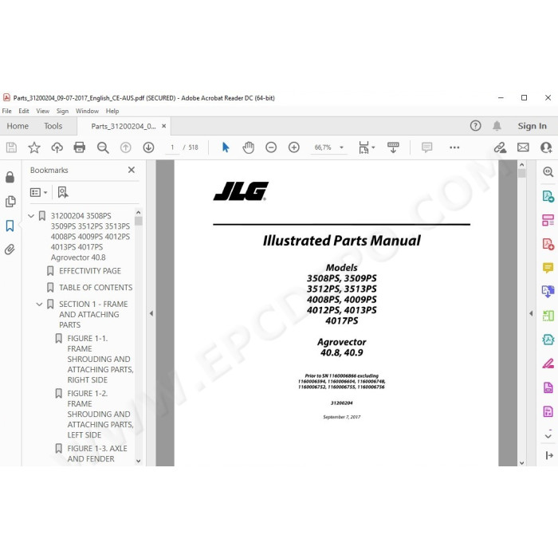Click the security lock panel icon

(x=10, y=177)
